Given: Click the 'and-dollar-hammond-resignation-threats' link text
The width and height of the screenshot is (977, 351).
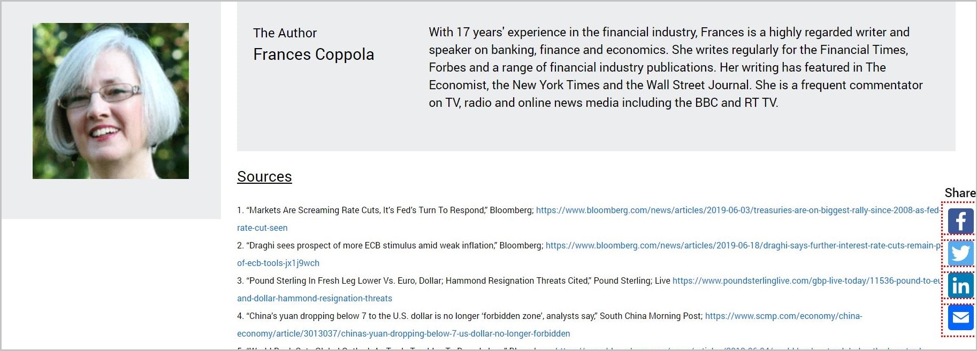Looking at the screenshot, I should tap(315, 299).
